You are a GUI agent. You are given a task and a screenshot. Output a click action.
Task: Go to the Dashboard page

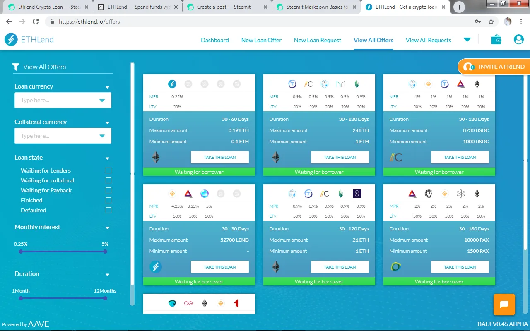coord(215,40)
